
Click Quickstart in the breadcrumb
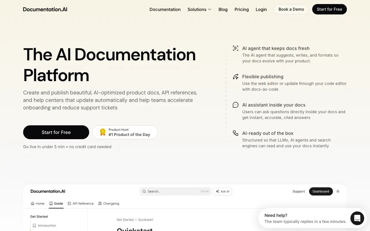[146, 220]
